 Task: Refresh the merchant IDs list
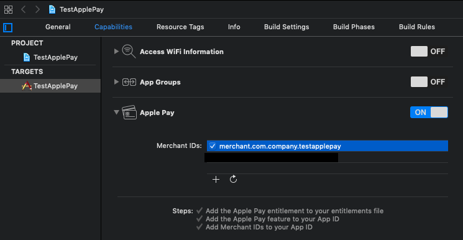click(233, 179)
